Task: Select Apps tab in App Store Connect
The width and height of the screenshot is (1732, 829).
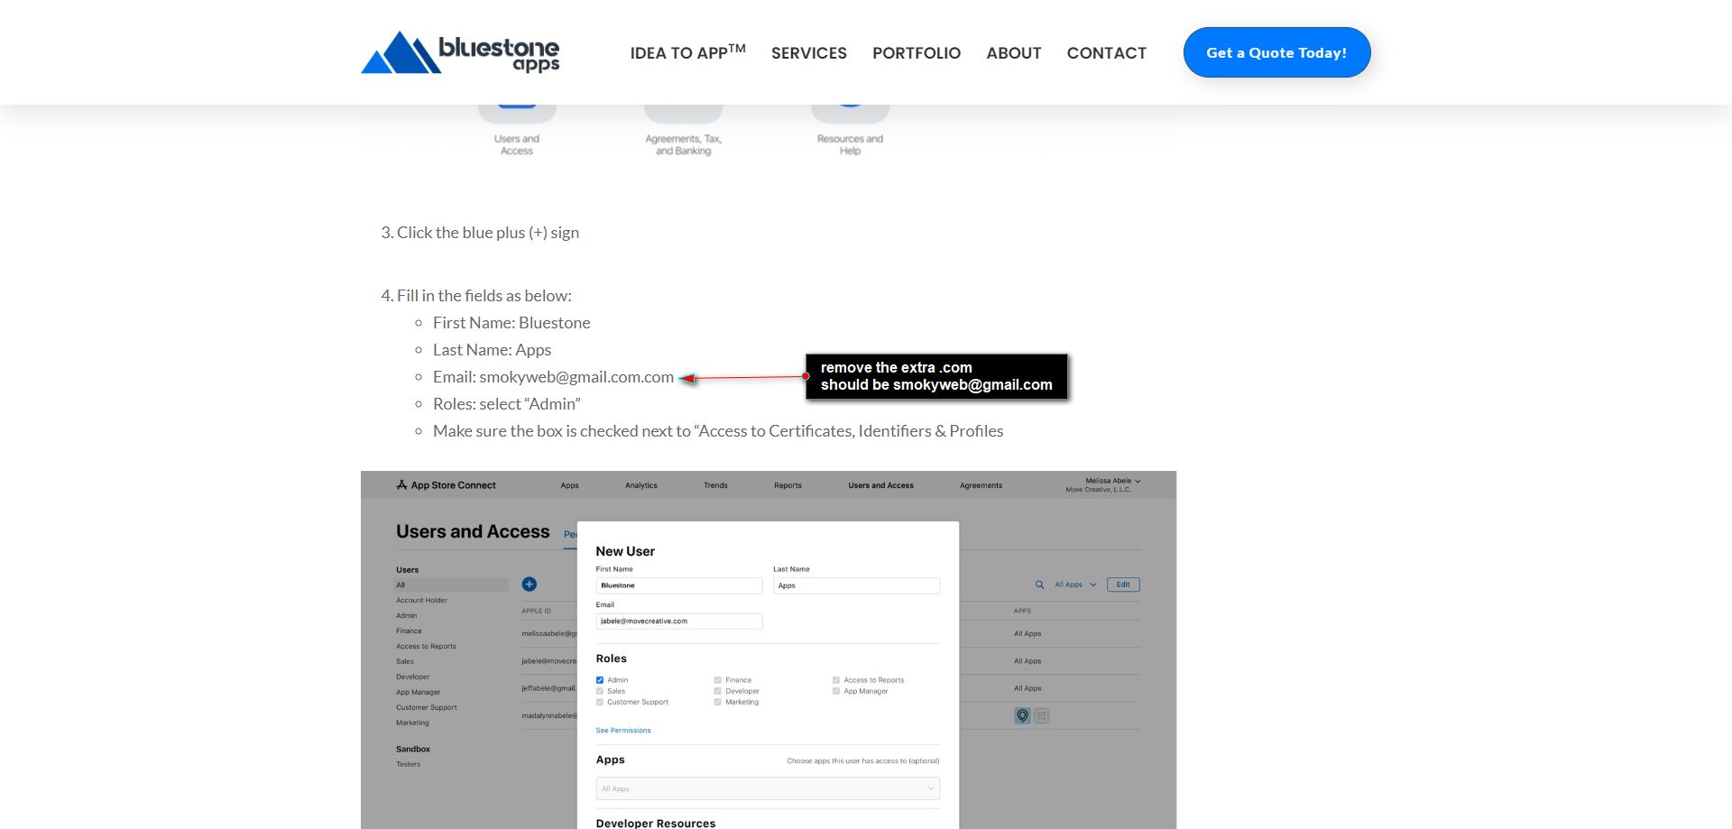Action: click(x=569, y=485)
